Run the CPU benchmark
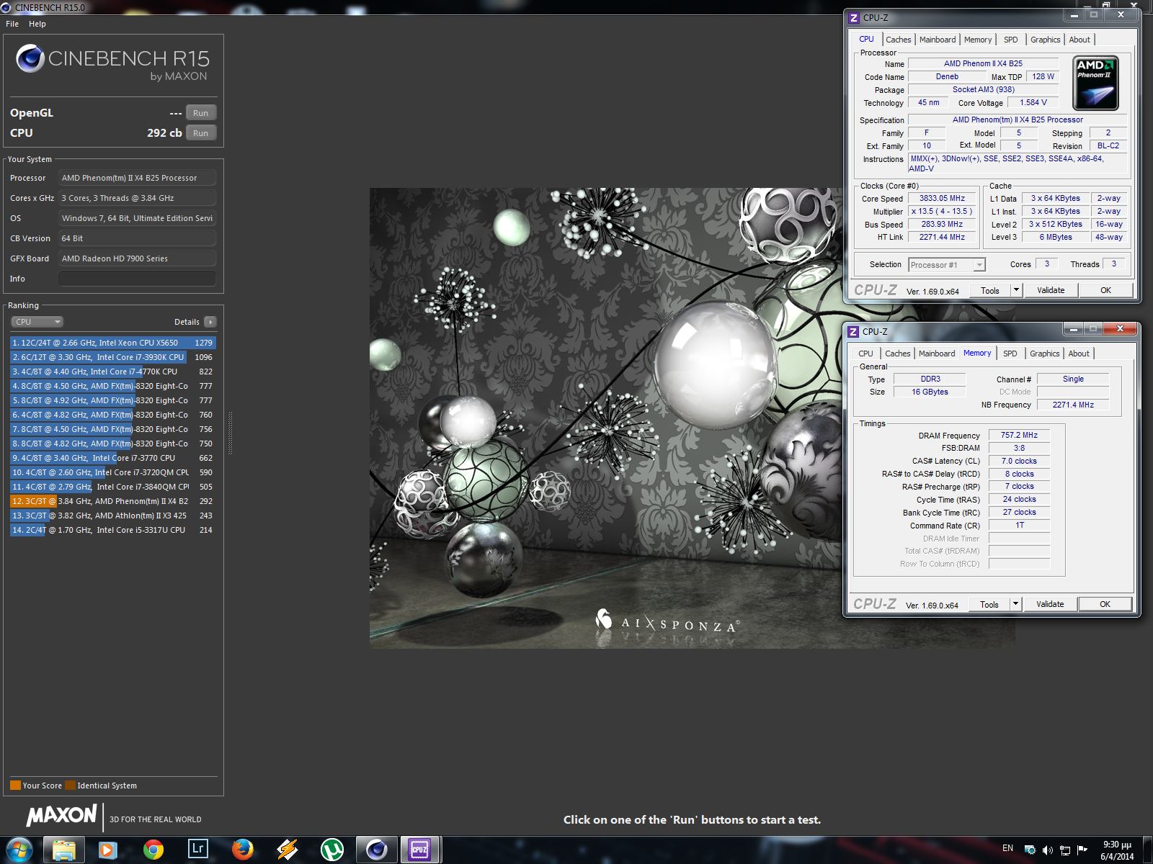The image size is (1153, 864). (201, 133)
